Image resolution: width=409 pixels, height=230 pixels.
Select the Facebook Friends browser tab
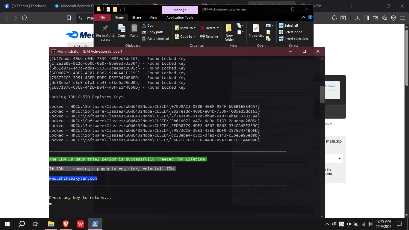pos(26,6)
